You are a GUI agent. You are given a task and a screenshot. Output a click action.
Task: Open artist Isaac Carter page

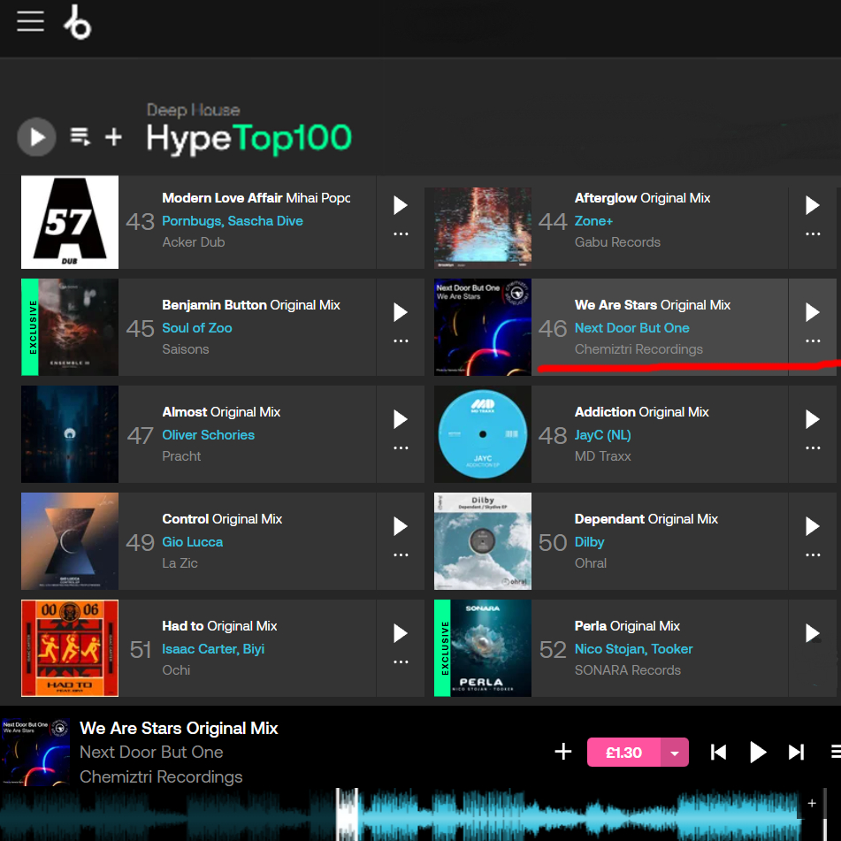200,649
